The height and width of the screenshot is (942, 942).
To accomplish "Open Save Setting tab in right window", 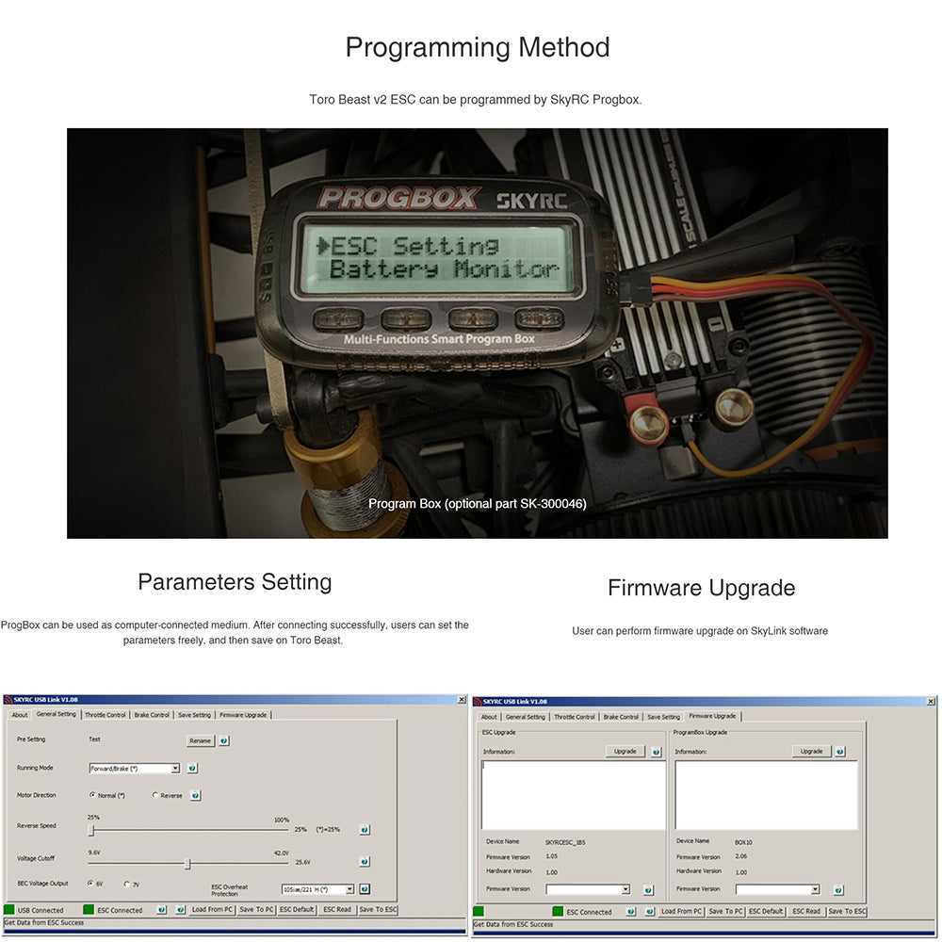I will (663, 717).
